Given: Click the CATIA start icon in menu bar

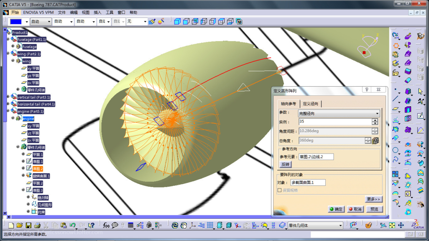Looking at the screenshot, I should tap(6, 12).
